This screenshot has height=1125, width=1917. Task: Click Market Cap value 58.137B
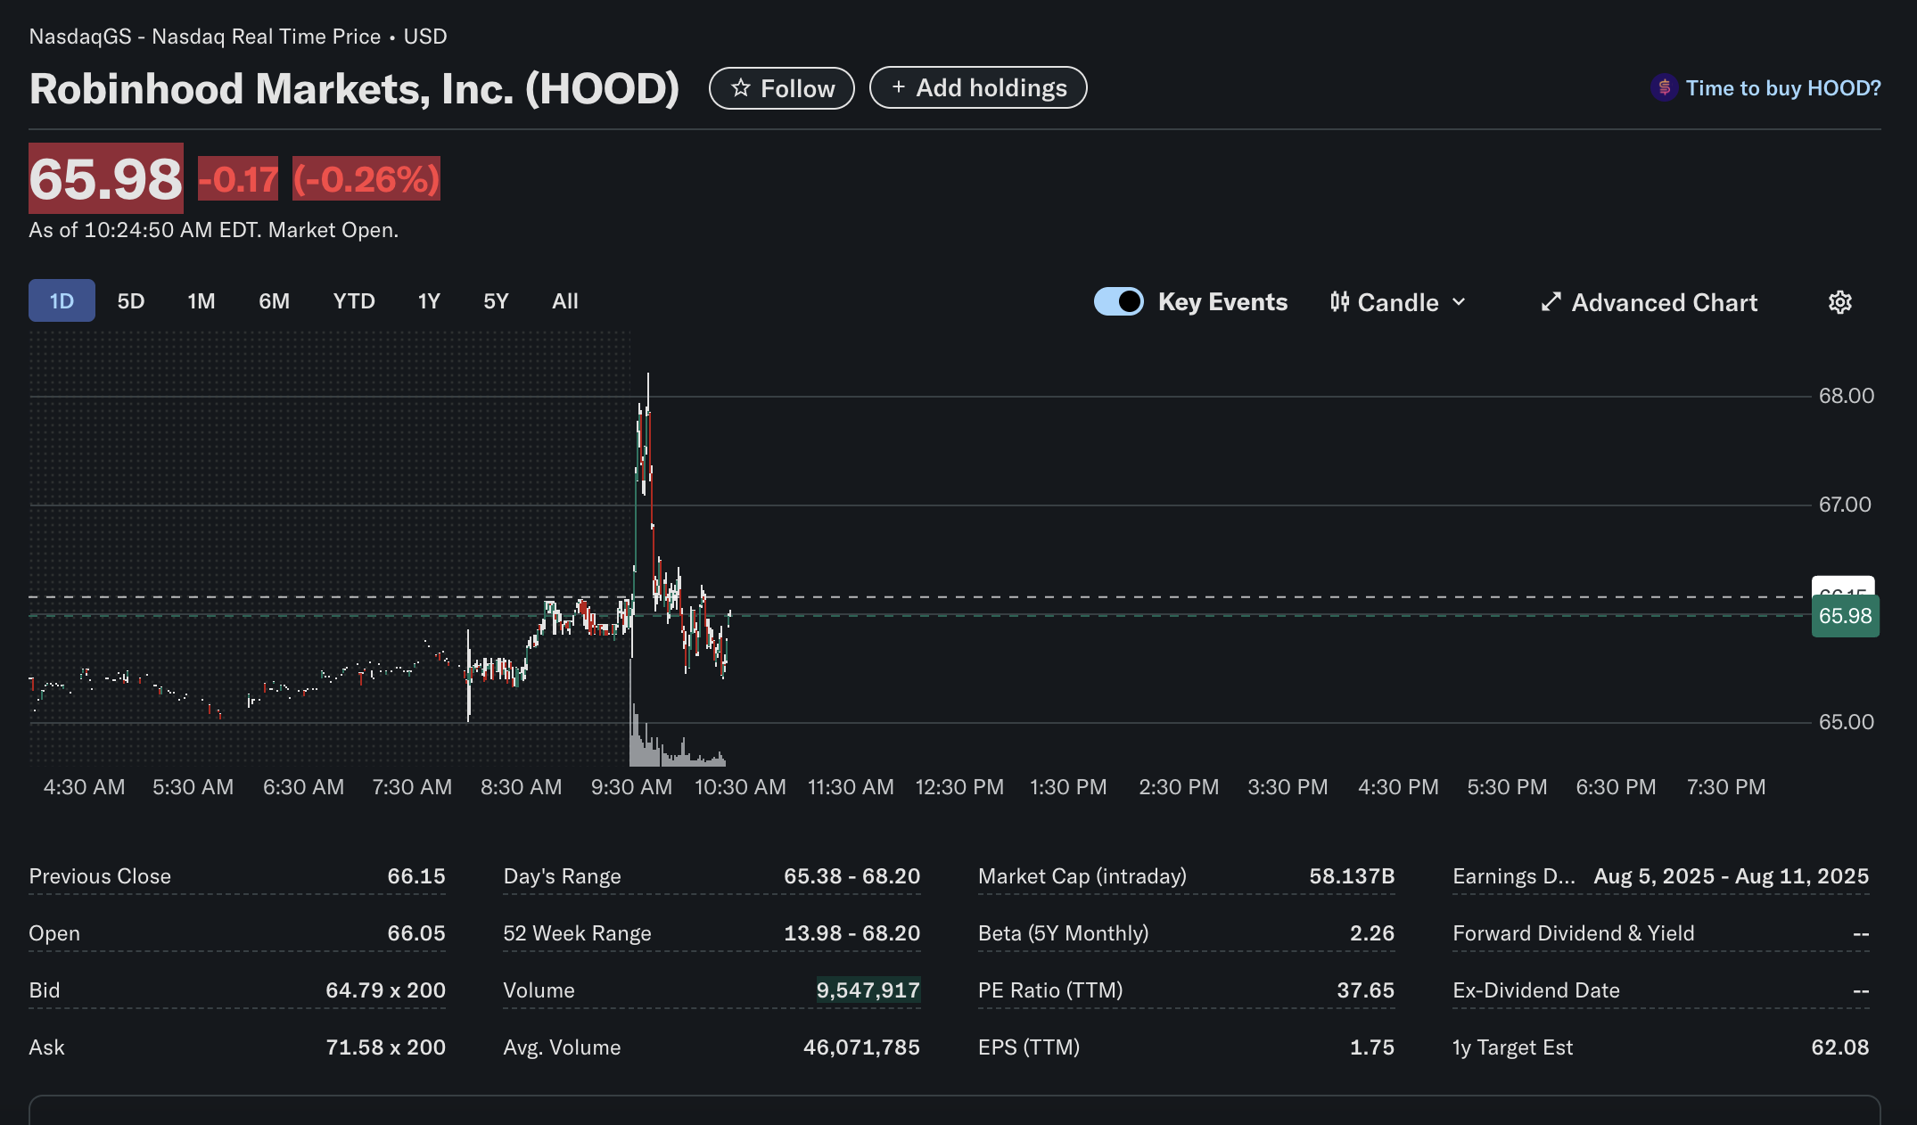pos(1352,876)
